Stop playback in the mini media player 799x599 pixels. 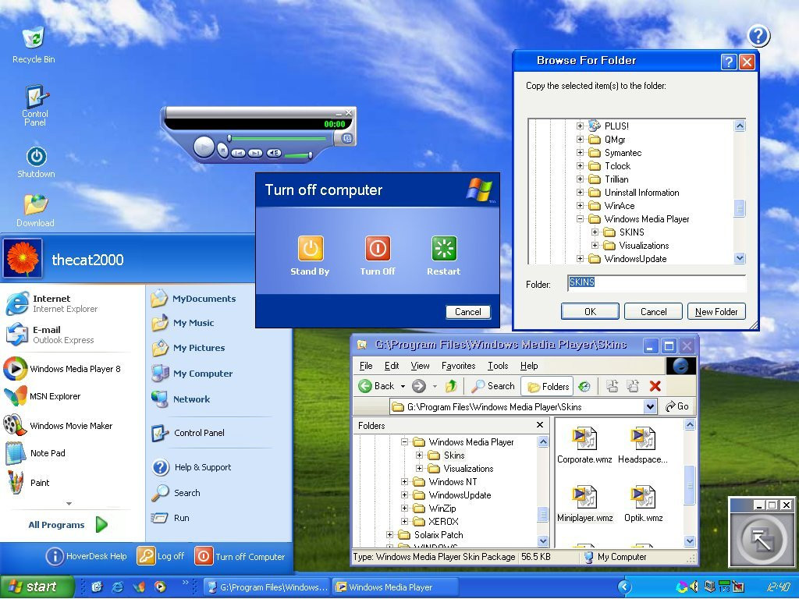(222, 150)
